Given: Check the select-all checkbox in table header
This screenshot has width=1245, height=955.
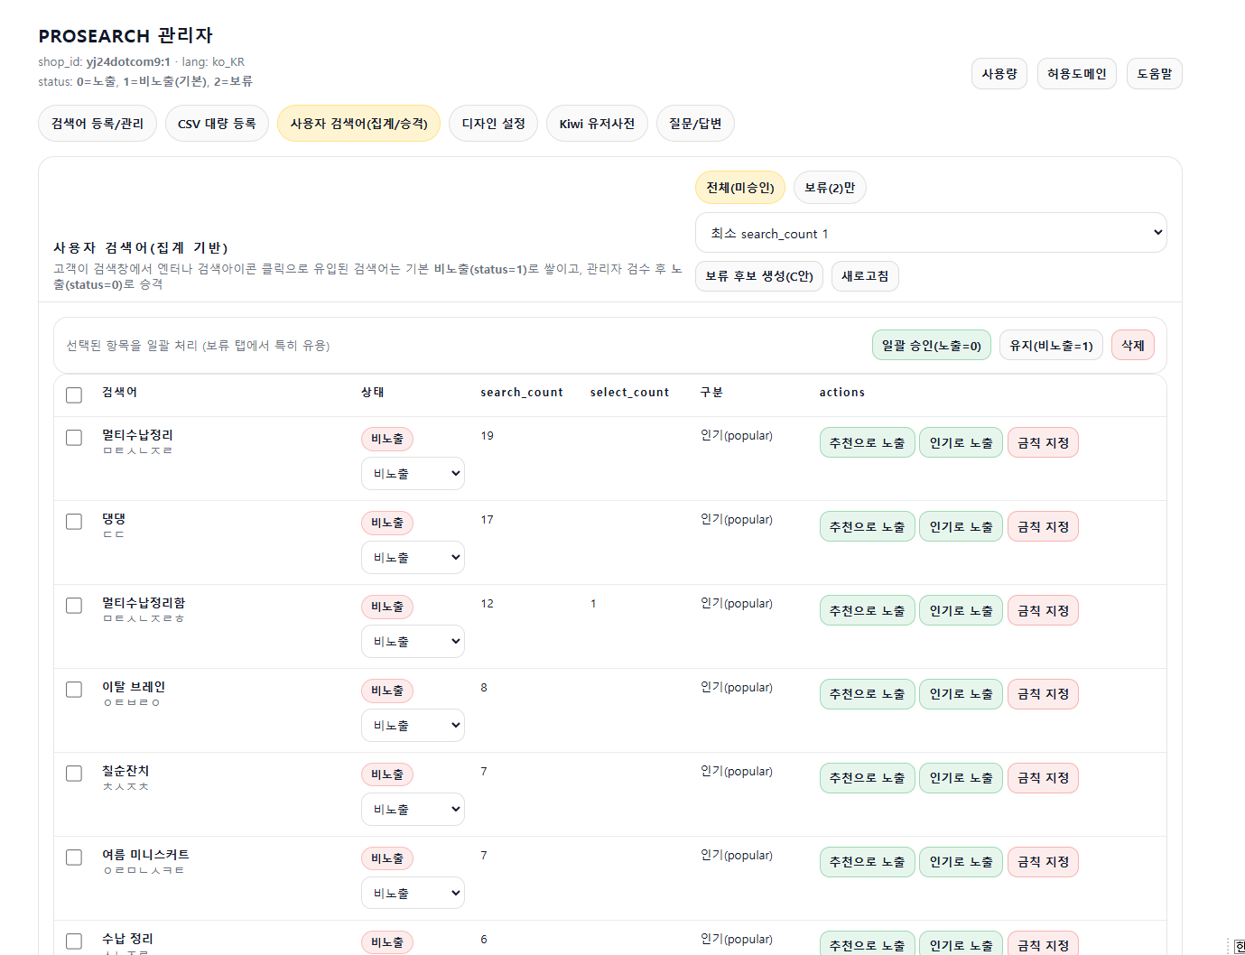Looking at the screenshot, I should [73, 394].
